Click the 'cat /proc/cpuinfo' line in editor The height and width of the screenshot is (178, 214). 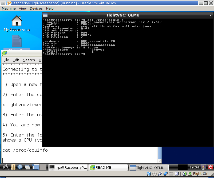(25, 150)
